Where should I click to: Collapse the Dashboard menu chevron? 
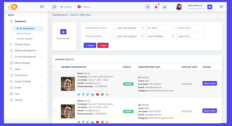(x=41, y=21)
